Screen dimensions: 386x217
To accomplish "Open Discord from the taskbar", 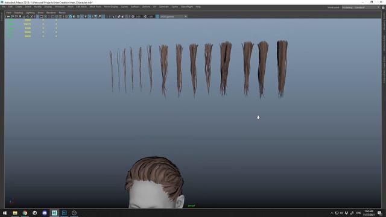I will pos(45,213).
